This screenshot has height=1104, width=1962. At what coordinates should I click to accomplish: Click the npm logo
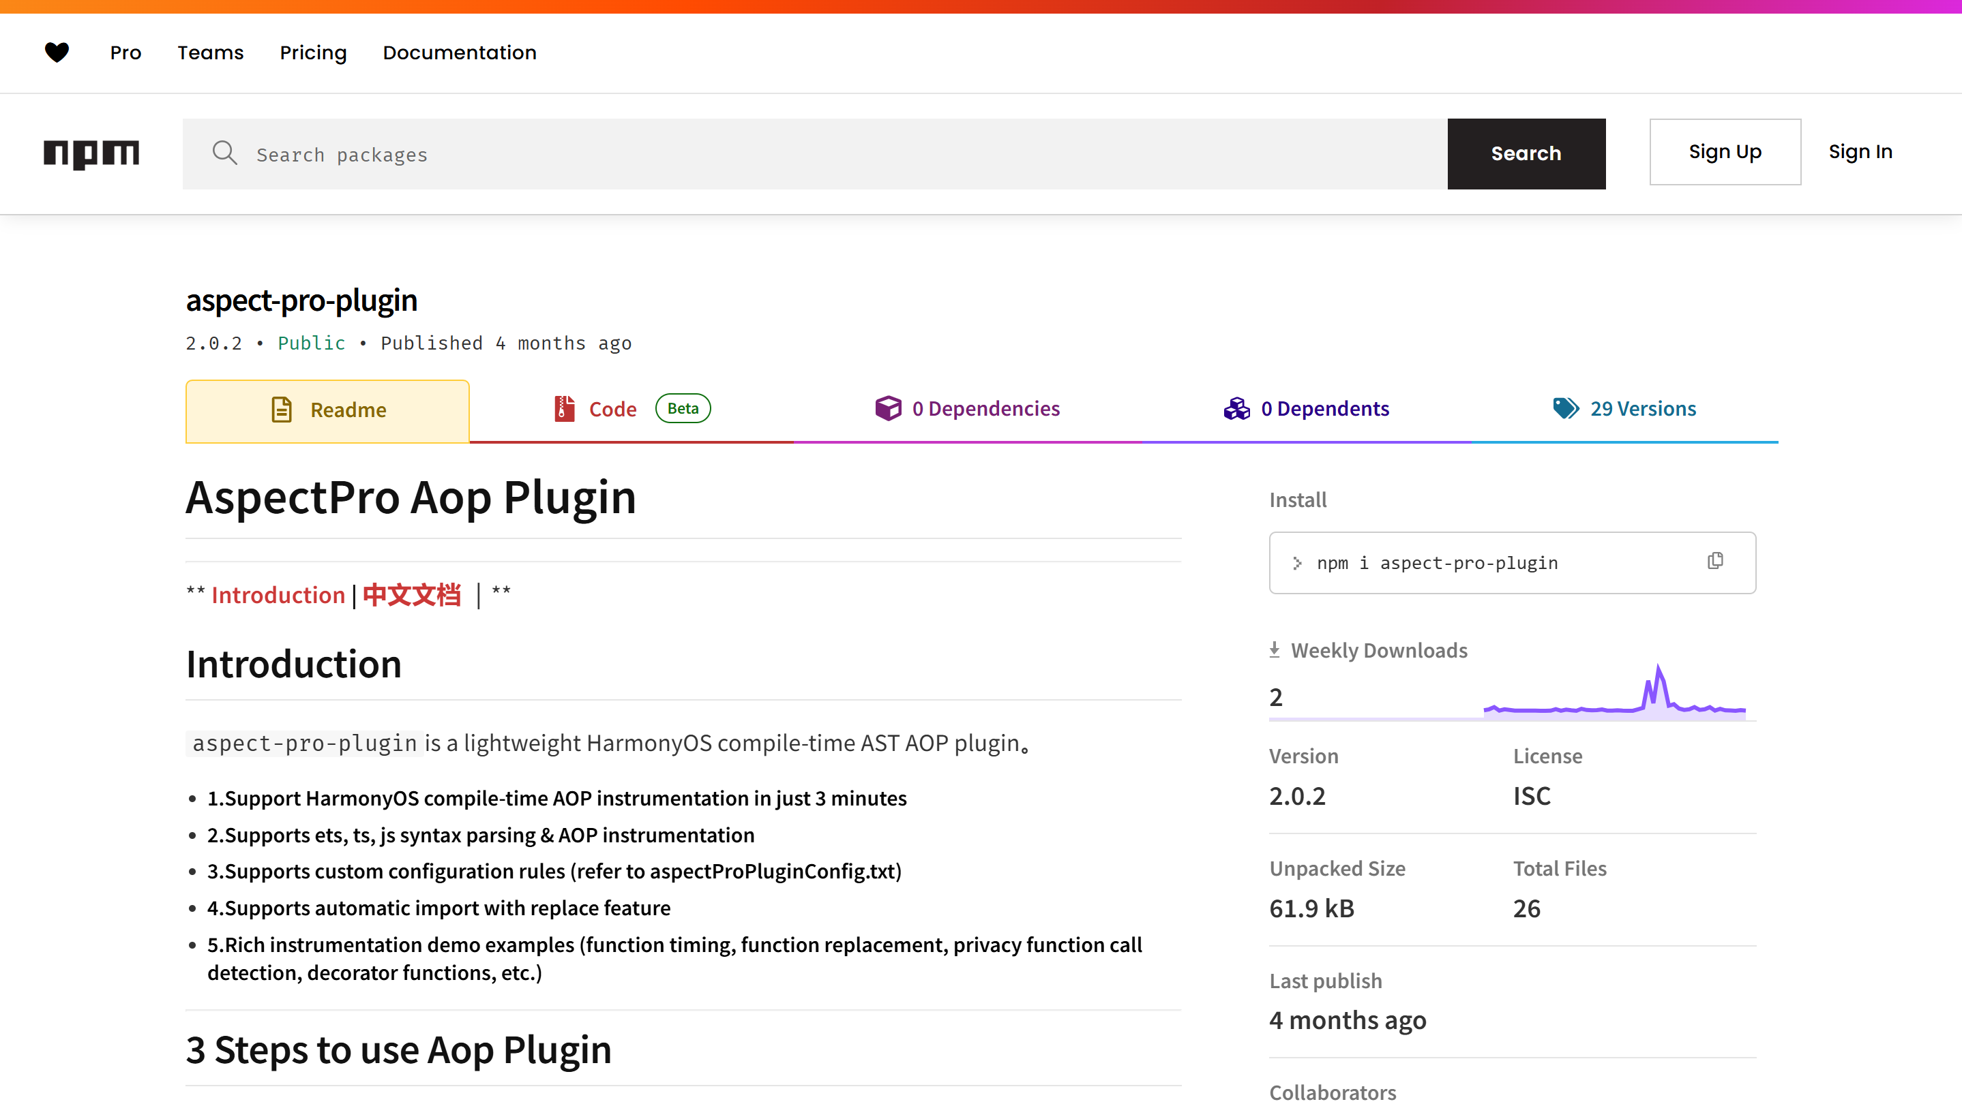(91, 154)
